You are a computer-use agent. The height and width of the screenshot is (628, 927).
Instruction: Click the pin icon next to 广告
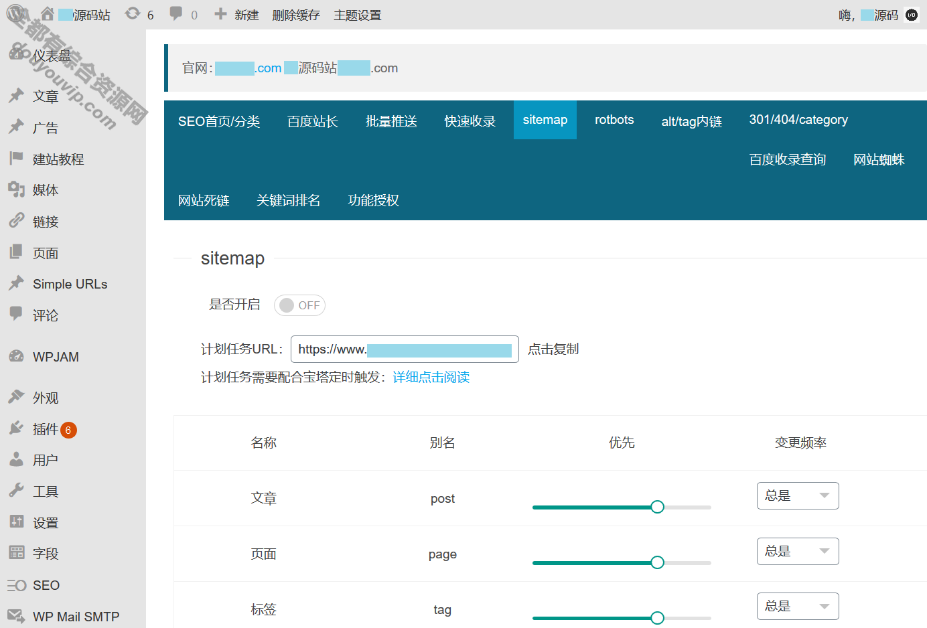point(16,127)
